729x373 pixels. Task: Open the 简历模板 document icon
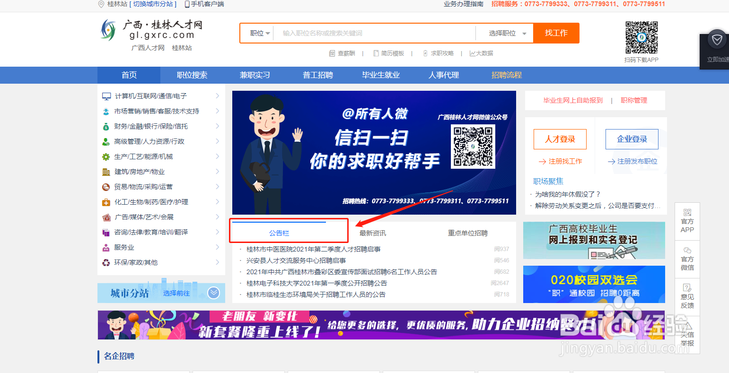coord(376,52)
